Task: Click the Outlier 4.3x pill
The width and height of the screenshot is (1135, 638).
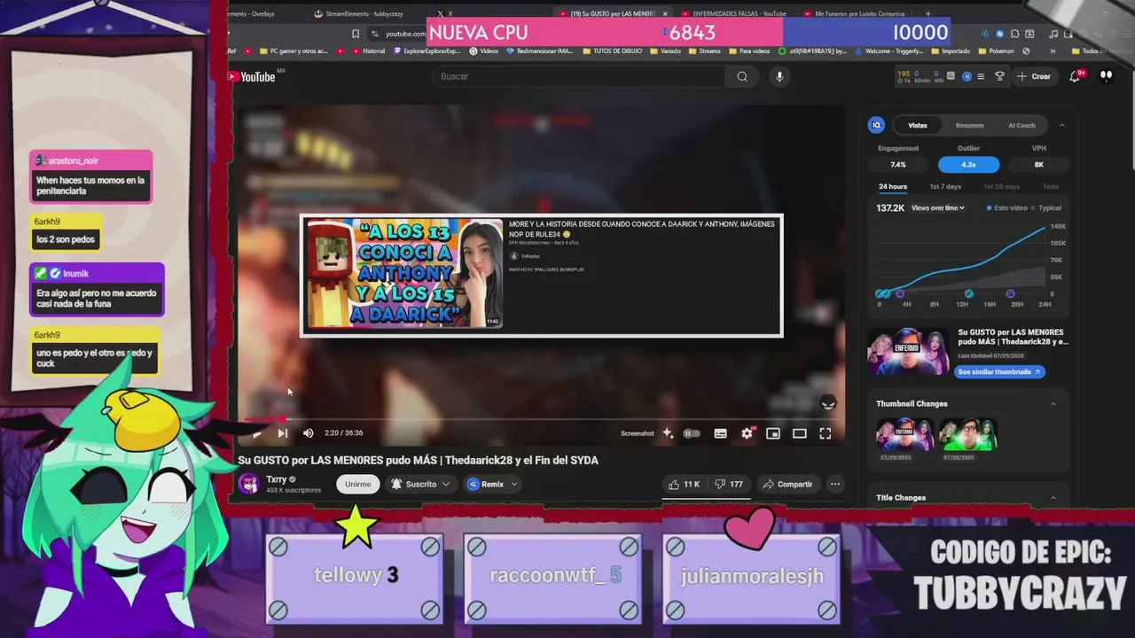Action: [968, 165]
